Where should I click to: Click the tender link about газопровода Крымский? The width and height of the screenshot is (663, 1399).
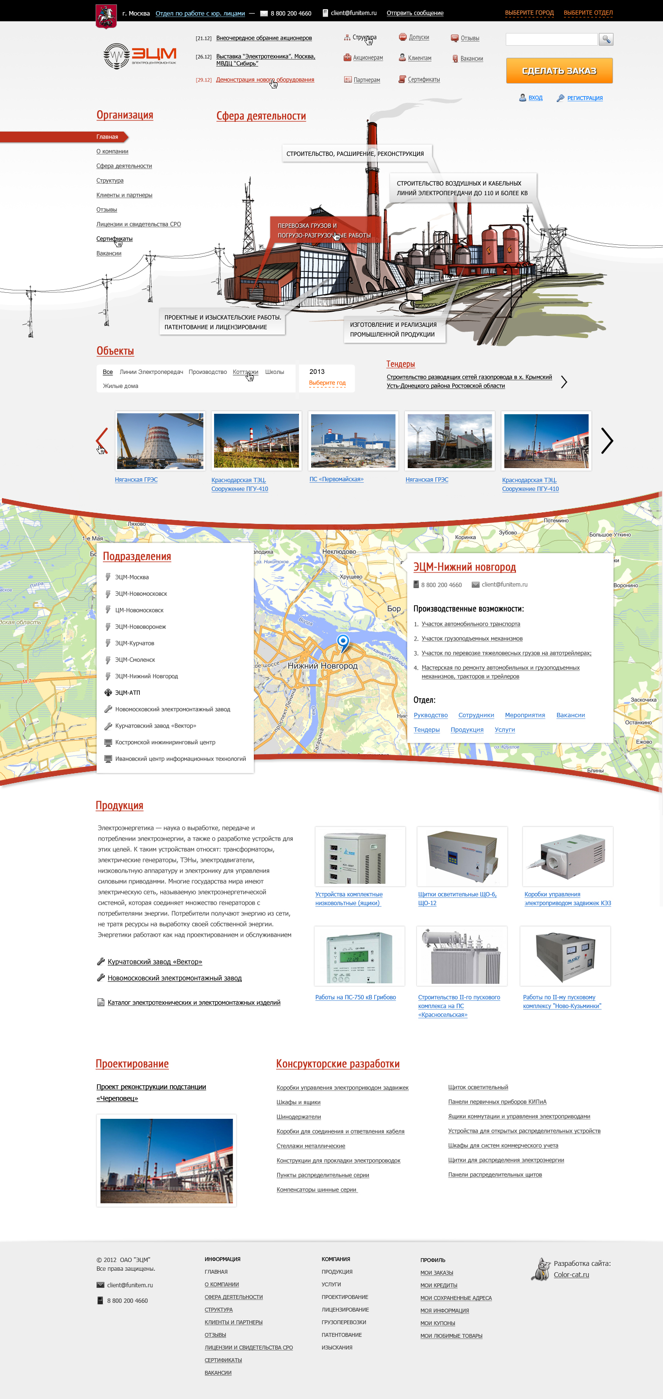(x=469, y=381)
